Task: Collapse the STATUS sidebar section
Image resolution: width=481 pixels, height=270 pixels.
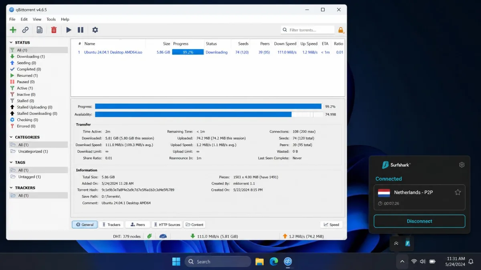Action: click(11, 42)
